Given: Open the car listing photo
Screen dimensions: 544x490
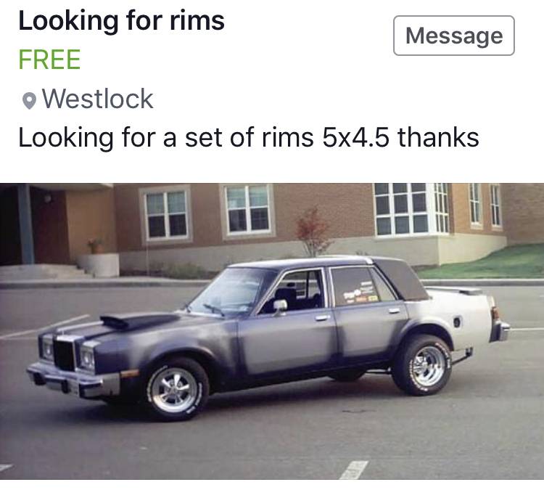Looking at the screenshot, I should tap(272, 331).
